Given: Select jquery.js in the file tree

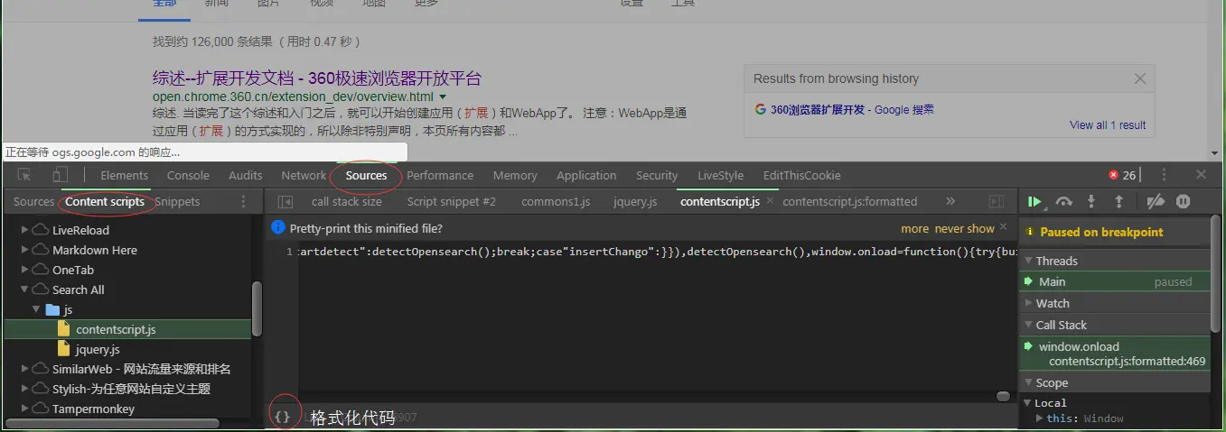Looking at the screenshot, I should tap(98, 349).
